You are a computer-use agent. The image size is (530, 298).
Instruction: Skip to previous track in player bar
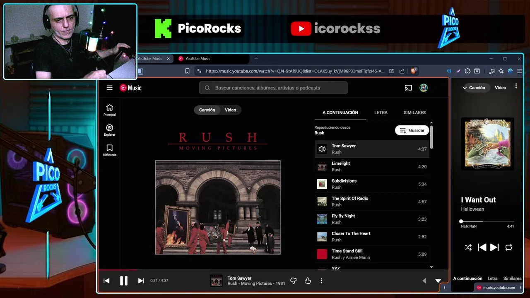tap(106, 281)
